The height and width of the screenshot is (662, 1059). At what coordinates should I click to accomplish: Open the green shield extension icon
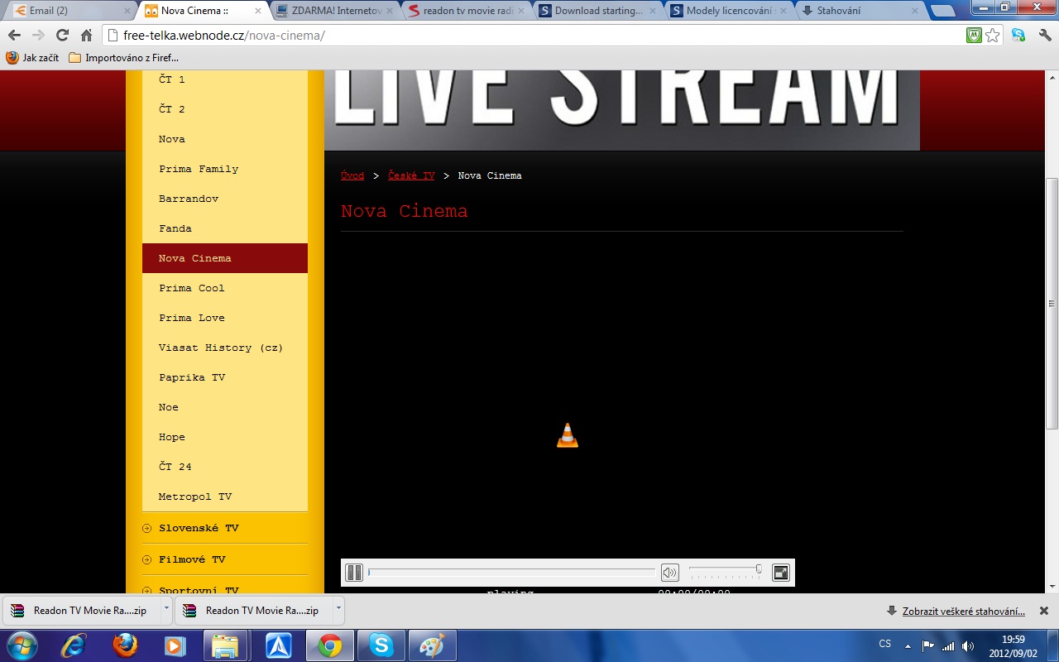point(975,36)
